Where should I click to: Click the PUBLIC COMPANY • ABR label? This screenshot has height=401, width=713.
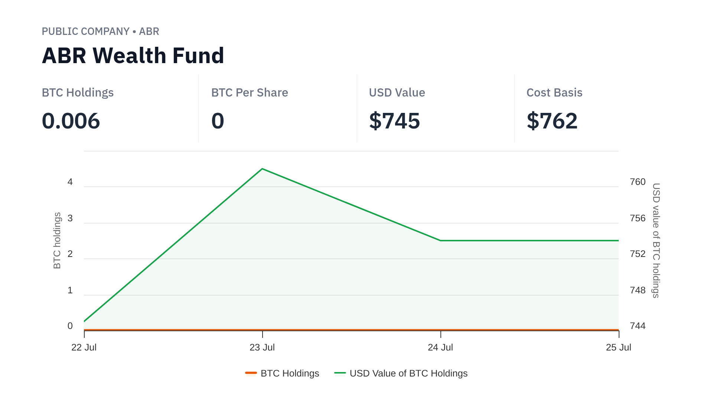click(100, 32)
